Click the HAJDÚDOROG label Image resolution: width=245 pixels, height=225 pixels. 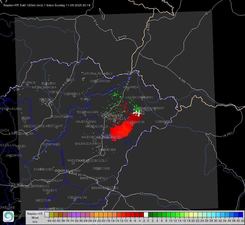97,126
